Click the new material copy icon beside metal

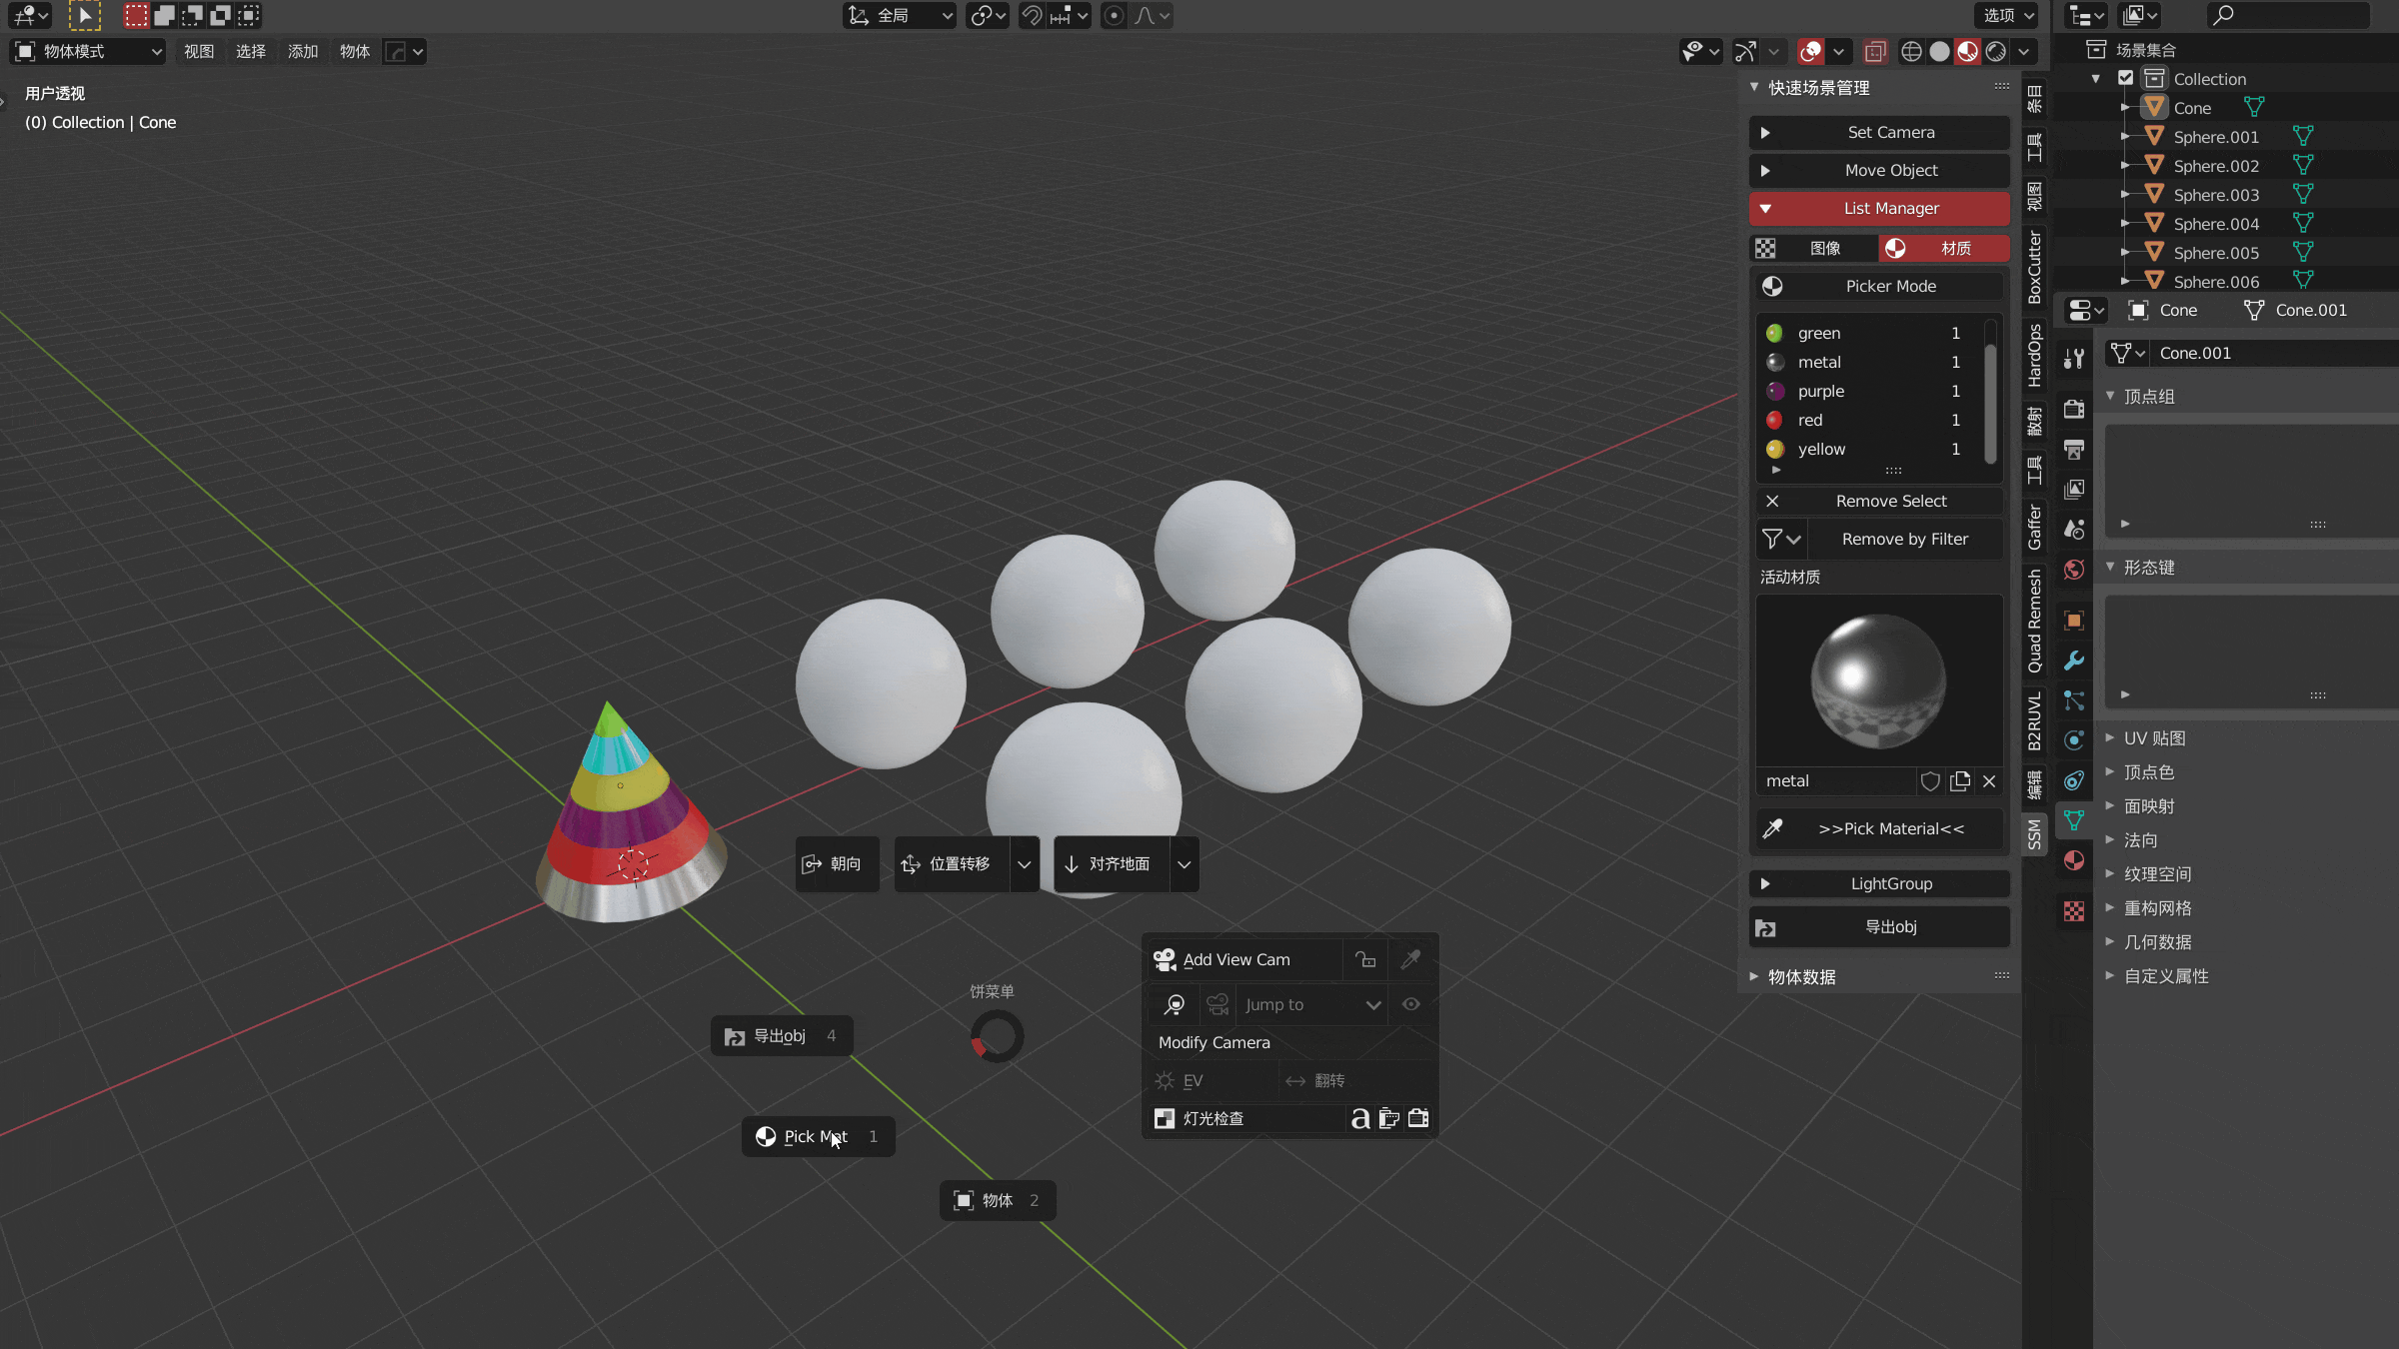pyautogui.click(x=1960, y=781)
